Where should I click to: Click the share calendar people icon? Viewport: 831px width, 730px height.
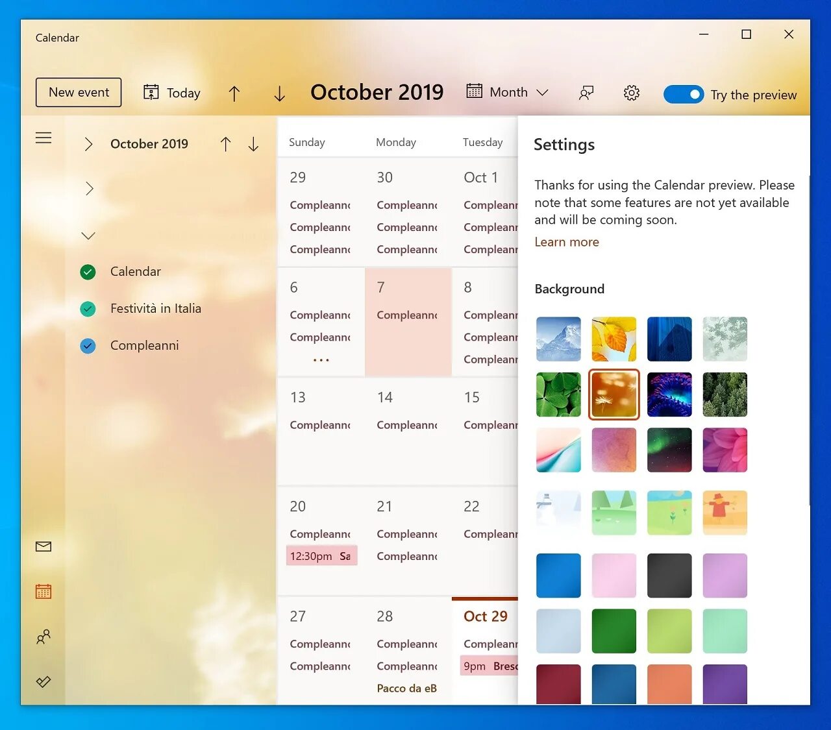pos(586,93)
